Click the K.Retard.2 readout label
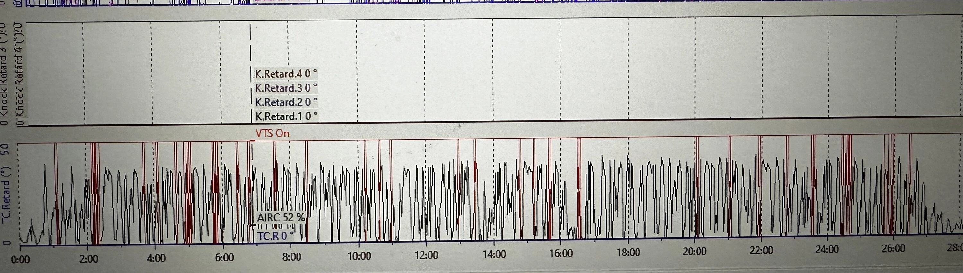Viewport: 963px width, 273px height. tap(286, 102)
